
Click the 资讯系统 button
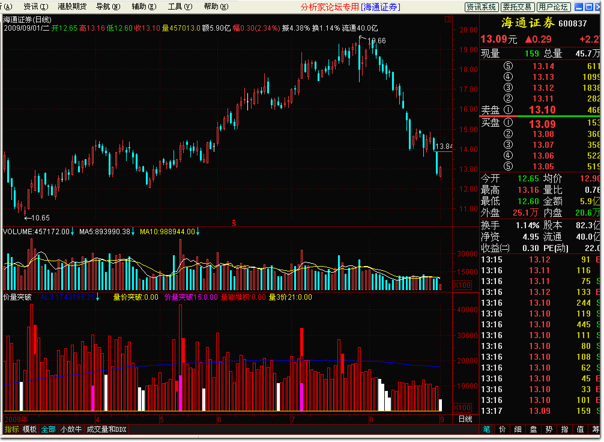(482, 7)
